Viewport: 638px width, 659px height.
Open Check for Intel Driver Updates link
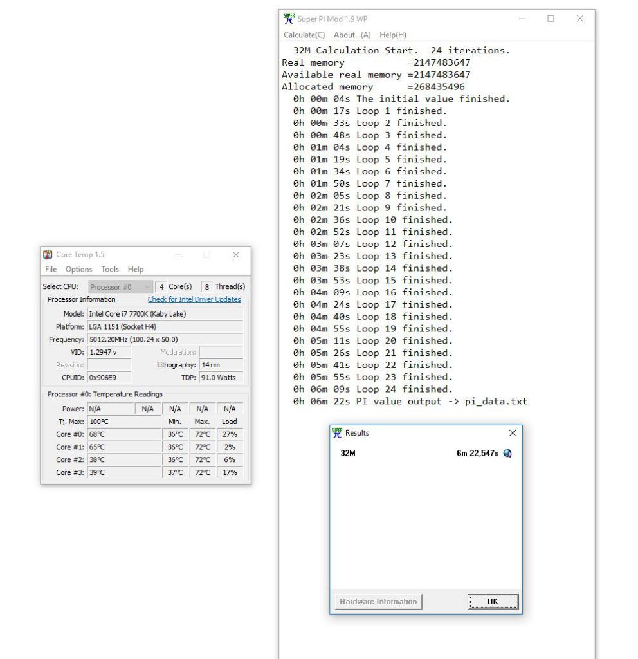[194, 299]
